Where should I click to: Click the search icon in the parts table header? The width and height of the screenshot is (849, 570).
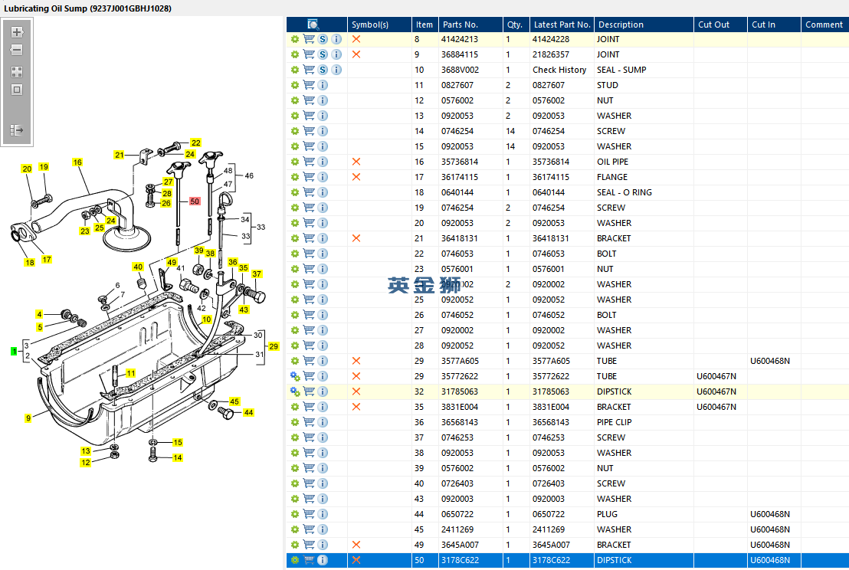(x=313, y=25)
